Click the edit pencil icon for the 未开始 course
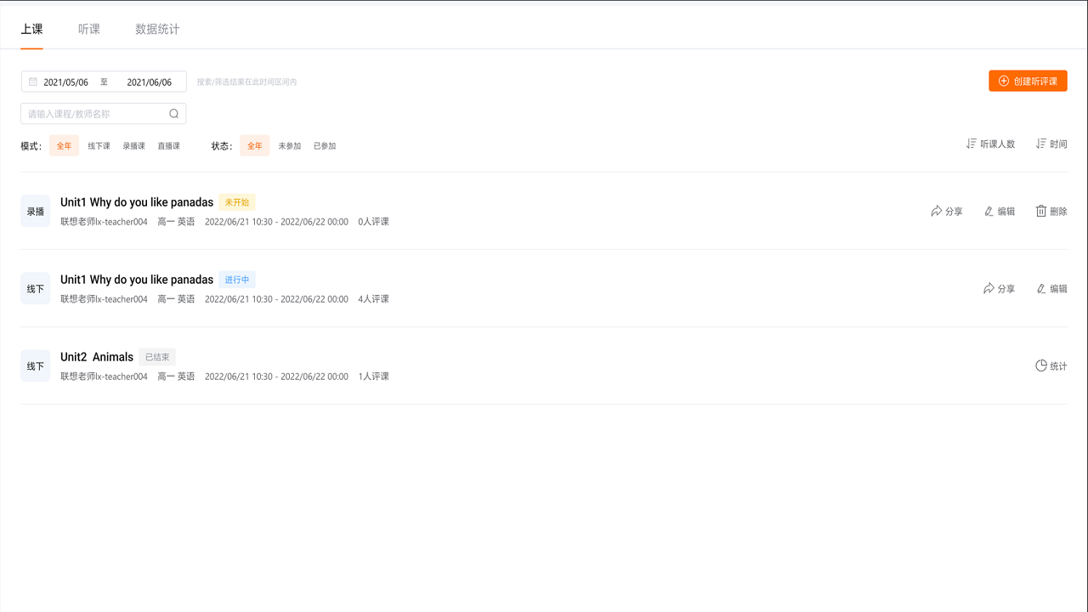 pyautogui.click(x=989, y=211)
